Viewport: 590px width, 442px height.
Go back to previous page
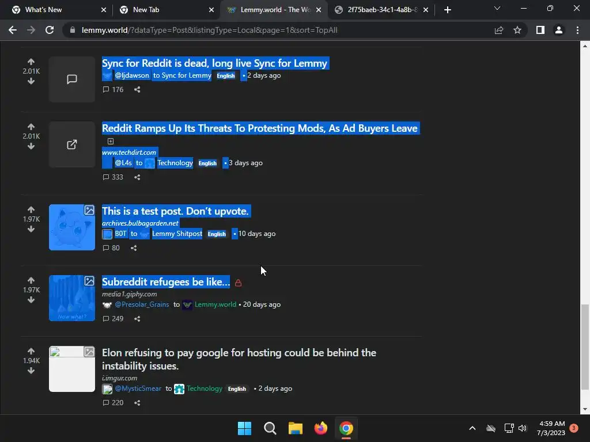tap(13, 30)
